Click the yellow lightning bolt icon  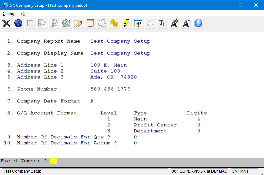click(x=126, y=23)
